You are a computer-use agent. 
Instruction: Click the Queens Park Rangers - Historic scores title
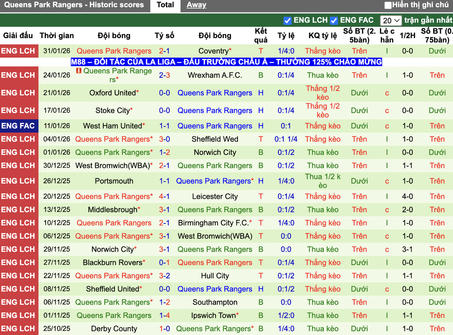click(x=75, y=5)
